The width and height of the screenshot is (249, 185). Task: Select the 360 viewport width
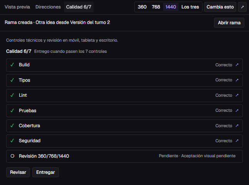142,7
